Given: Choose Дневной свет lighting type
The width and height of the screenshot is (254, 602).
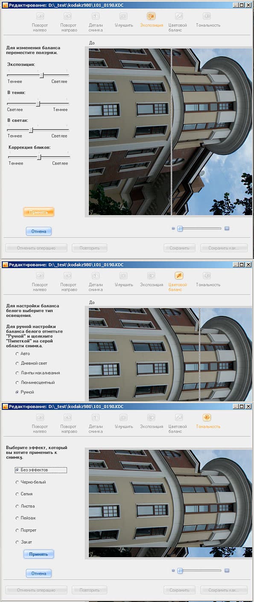Looking at the screenshot, I should pos(17,363).
